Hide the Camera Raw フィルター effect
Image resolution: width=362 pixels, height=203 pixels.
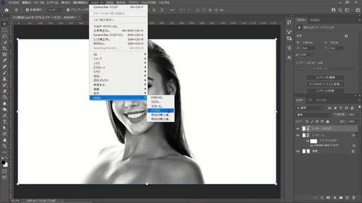(x=312, y=145)
